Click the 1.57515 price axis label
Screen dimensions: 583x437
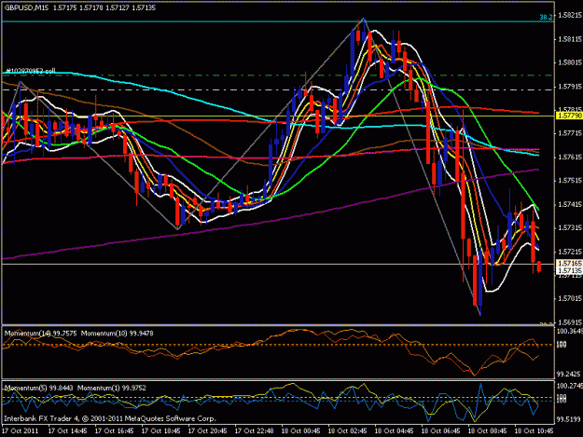pos(570,181)
